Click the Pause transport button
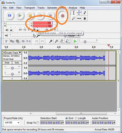122x133 pixels. click(10, 16)
